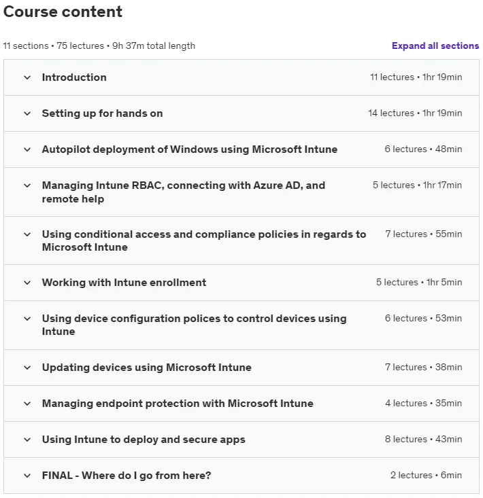
Task: Click the 8 lectures 43min summary text
Action: (423, 440)
